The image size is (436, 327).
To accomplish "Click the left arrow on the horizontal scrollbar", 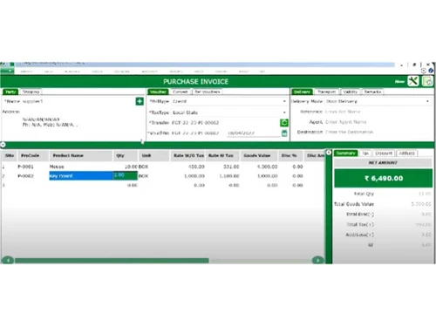I will [8, 260].
